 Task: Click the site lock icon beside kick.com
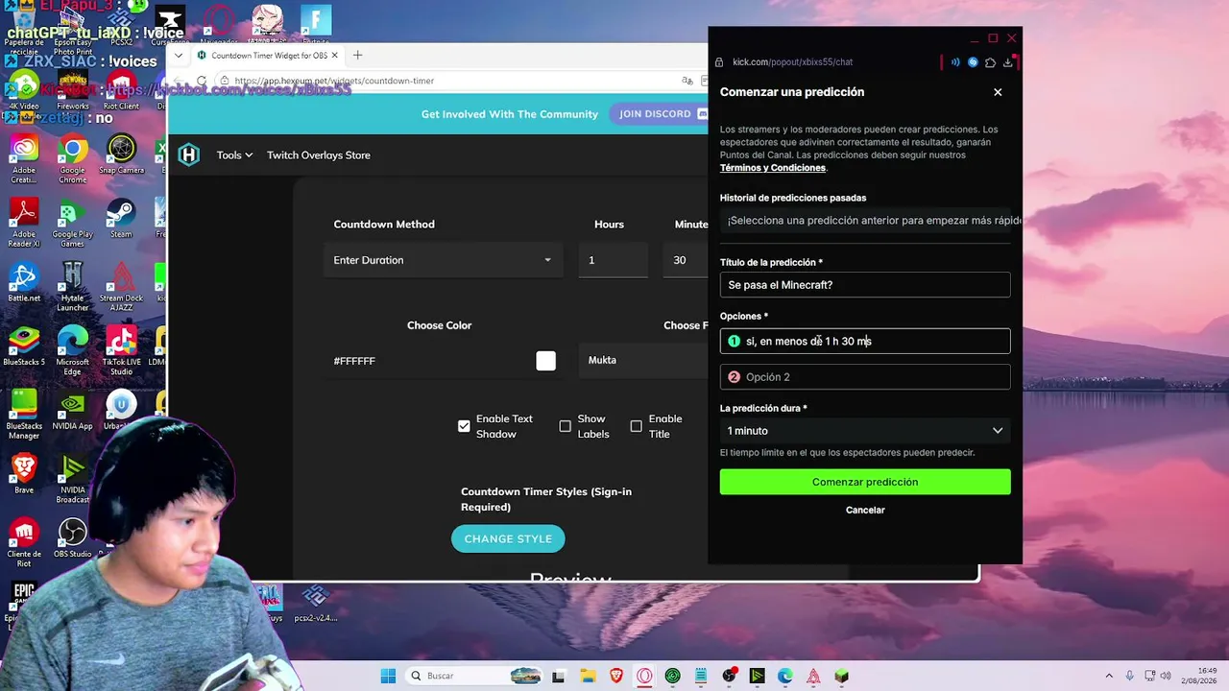(x=719, y=62)
